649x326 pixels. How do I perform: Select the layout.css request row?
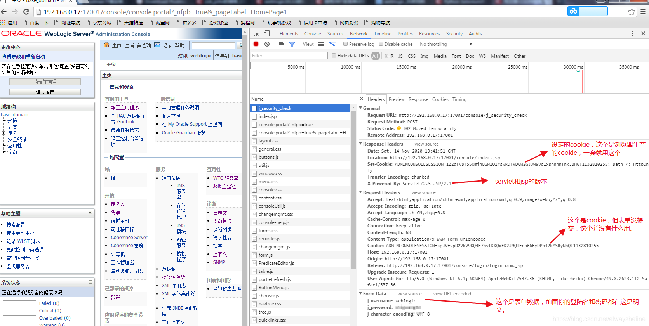coord(300,141)
